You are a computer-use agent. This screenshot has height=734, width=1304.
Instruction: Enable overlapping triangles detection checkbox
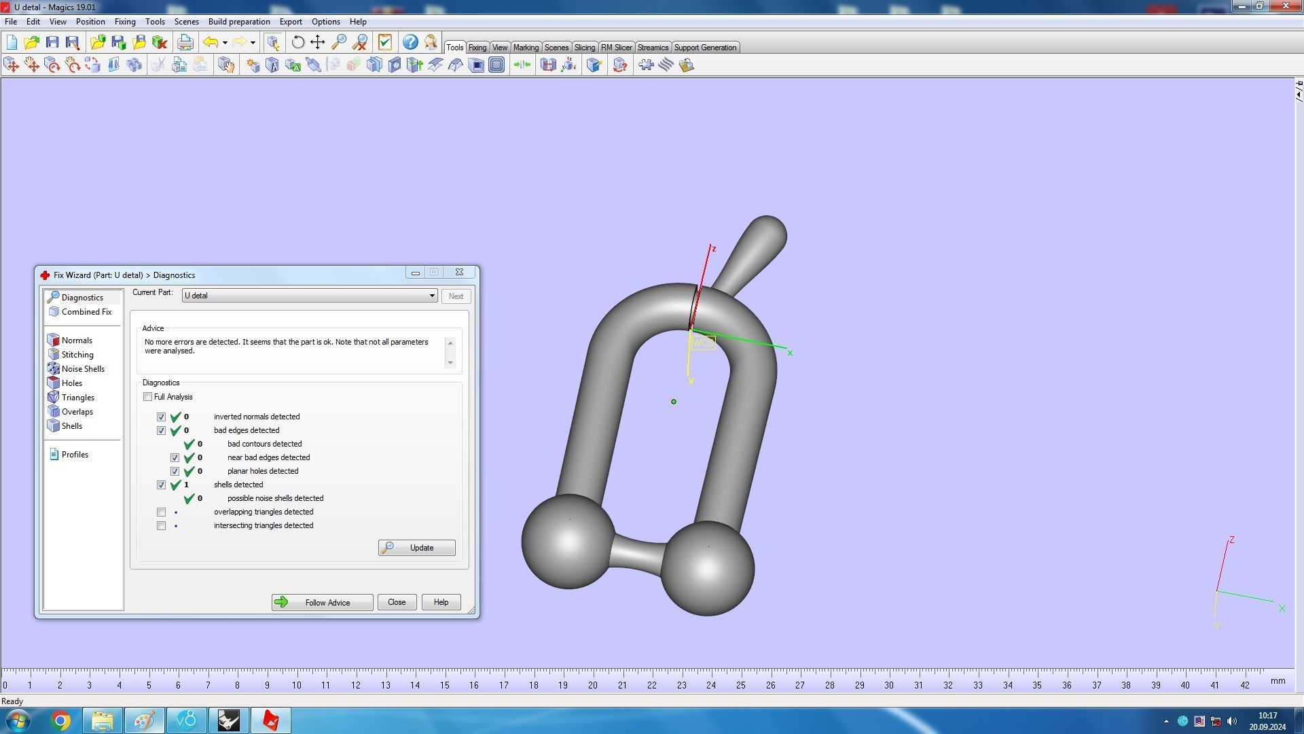coord(162,512)
